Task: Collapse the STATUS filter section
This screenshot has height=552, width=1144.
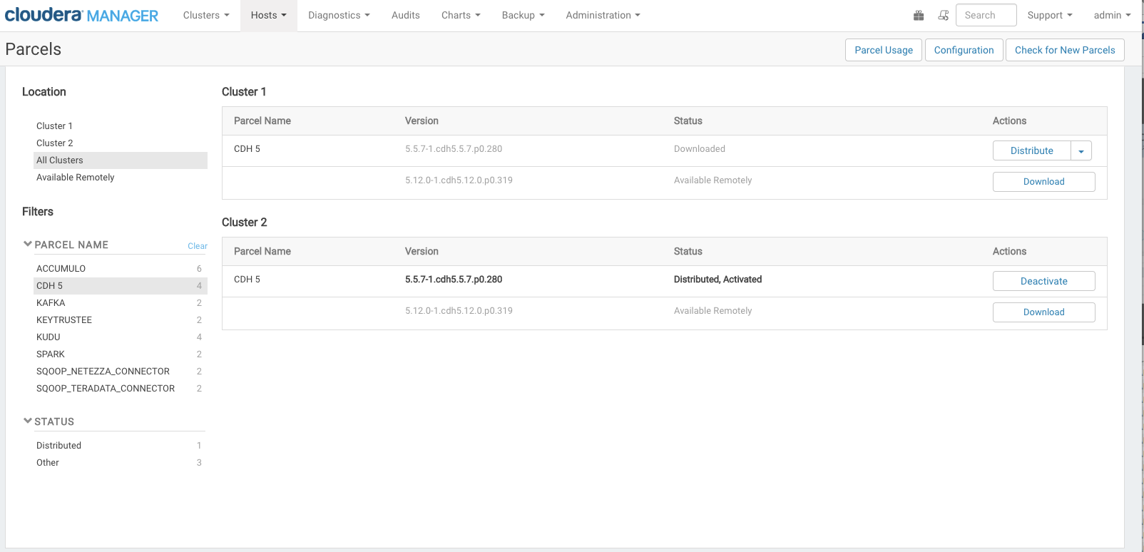Action: [28, 421]
